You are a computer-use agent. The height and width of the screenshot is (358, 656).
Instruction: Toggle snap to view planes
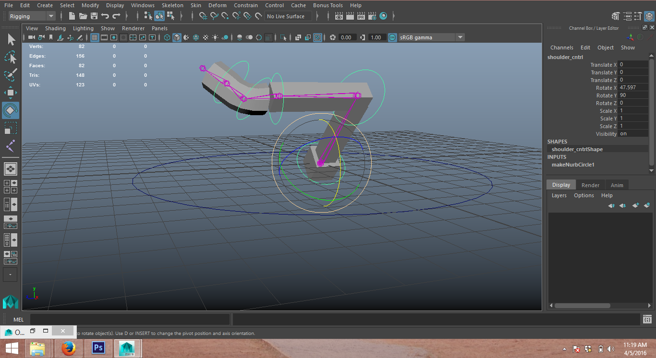coord(247,16)
